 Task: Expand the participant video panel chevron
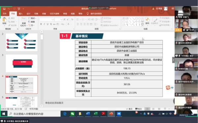(173, 60)
